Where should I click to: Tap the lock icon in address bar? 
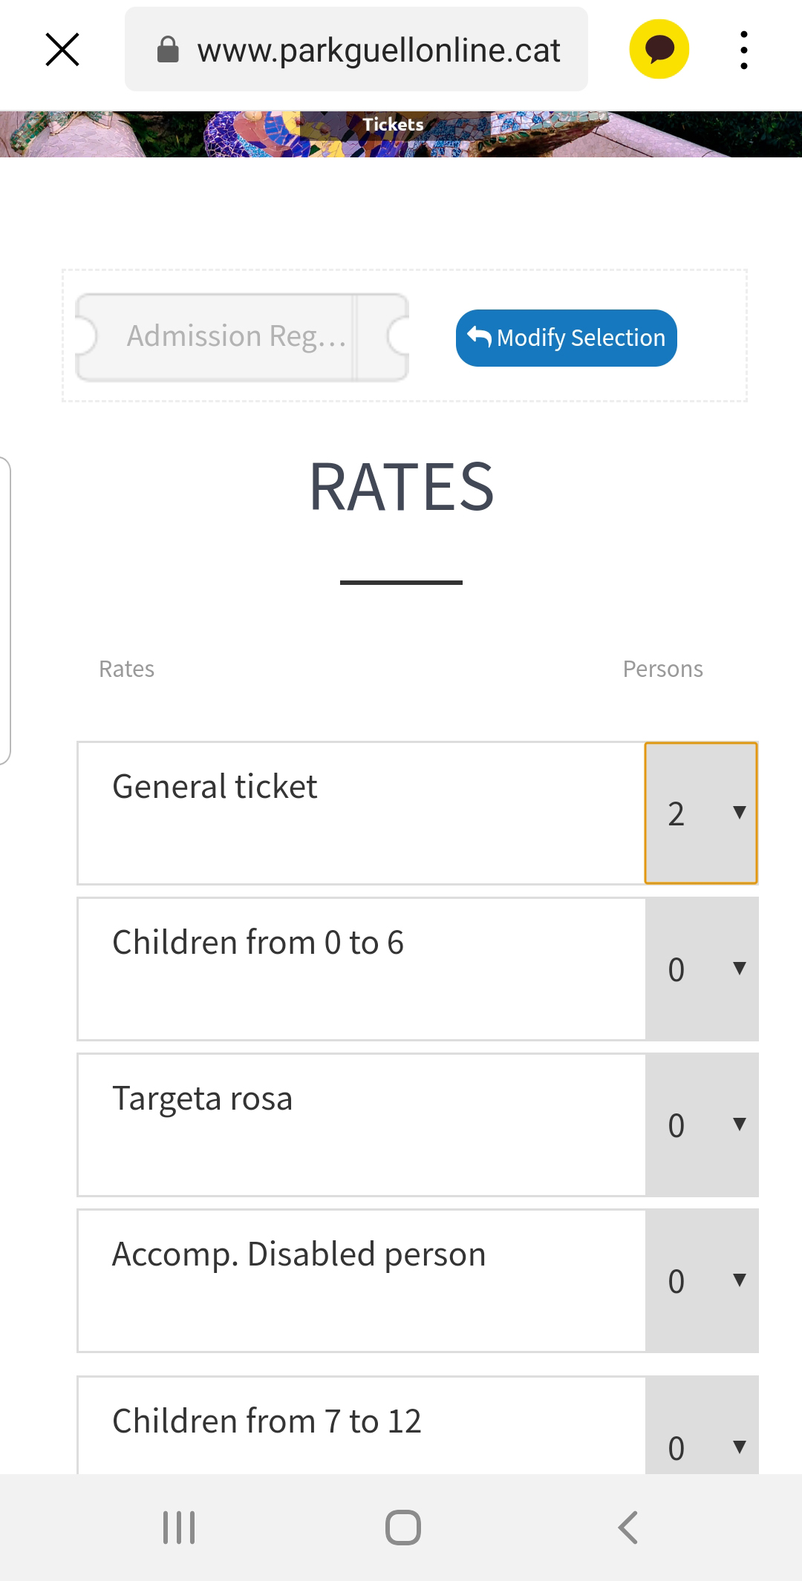pos(169,50)
